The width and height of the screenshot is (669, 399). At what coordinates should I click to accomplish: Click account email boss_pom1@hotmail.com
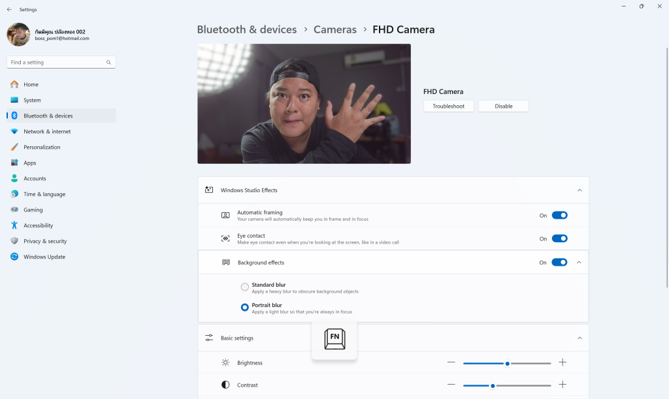tap(62, 39)
